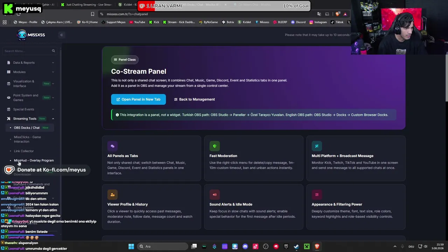The height and width of the screenshot is (252, 448).
Task: Open Minecraft from the taskbar
Action: coord(307,246)
